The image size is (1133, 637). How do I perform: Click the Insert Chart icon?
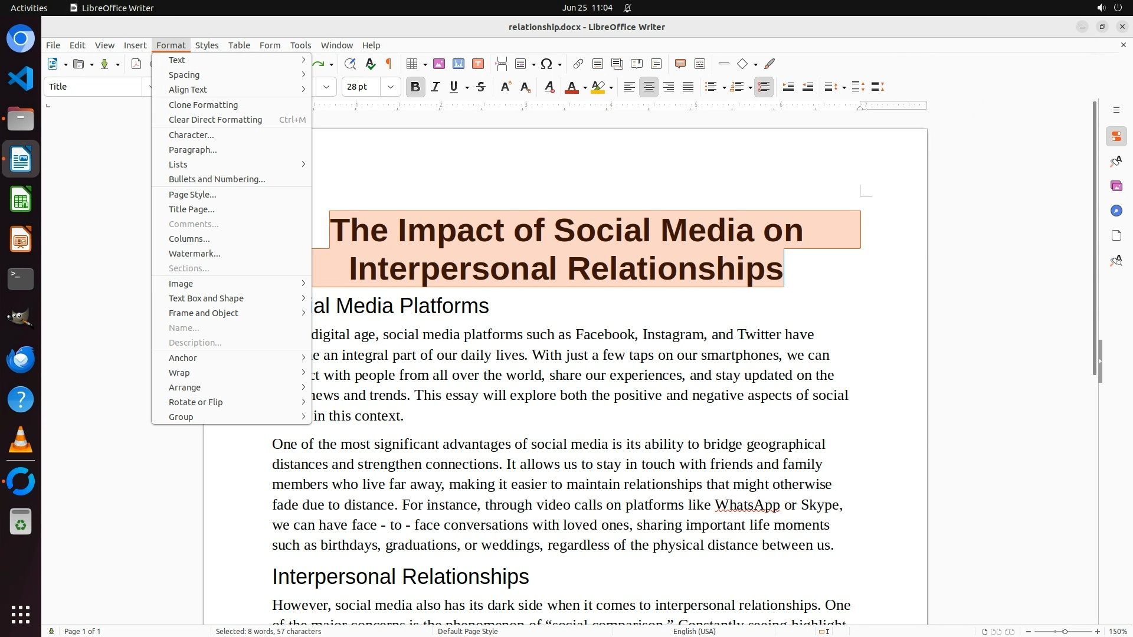(459, 64)
